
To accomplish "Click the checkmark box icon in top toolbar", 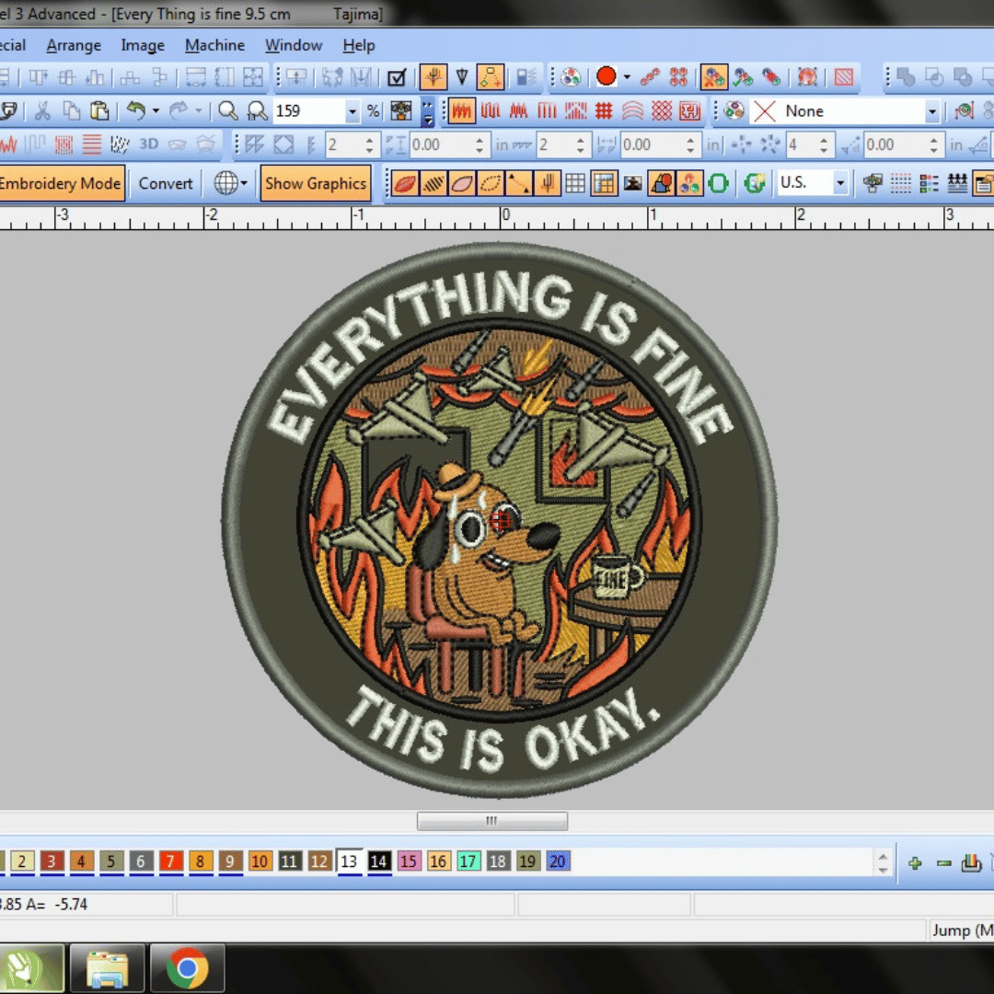I will (396, 77).
